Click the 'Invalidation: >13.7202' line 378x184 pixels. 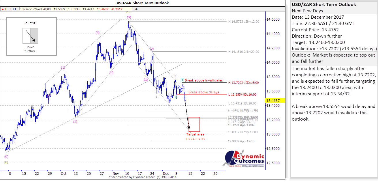pos(334,49)
